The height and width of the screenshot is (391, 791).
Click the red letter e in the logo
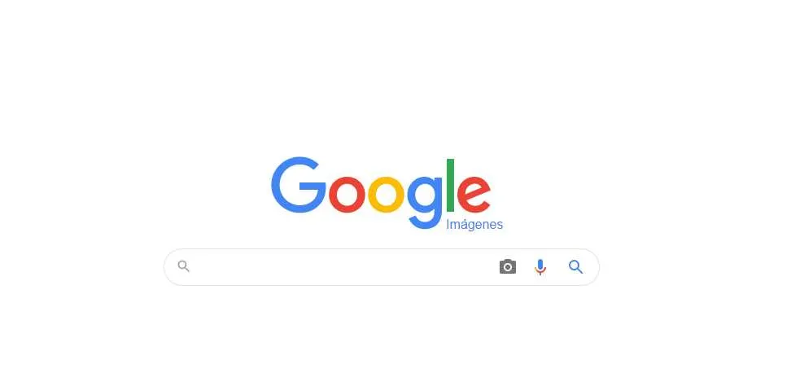pos(474,194)
